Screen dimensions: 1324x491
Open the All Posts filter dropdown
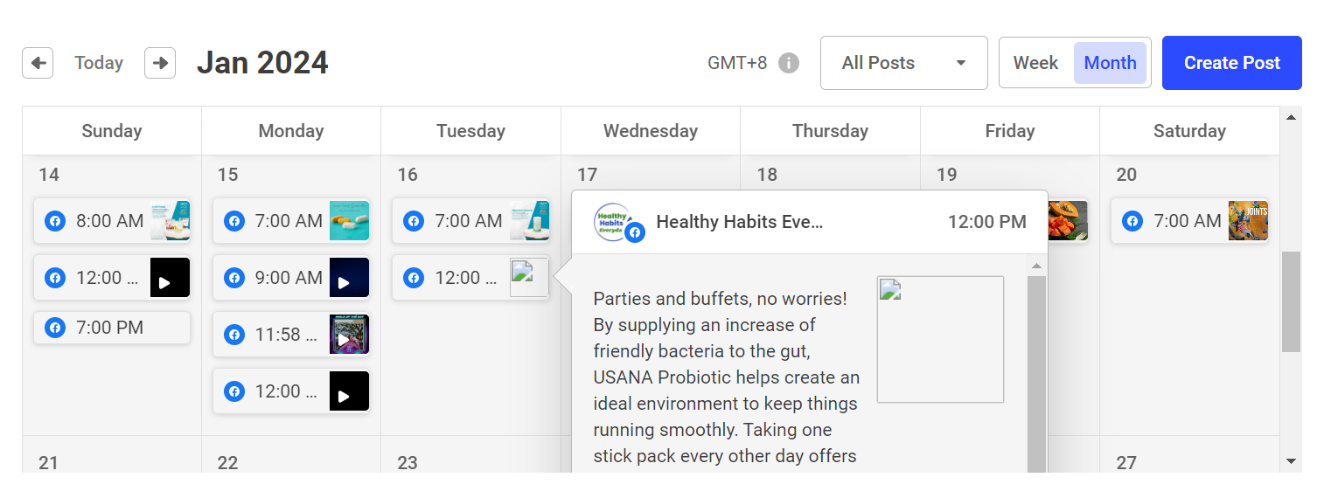903,63
